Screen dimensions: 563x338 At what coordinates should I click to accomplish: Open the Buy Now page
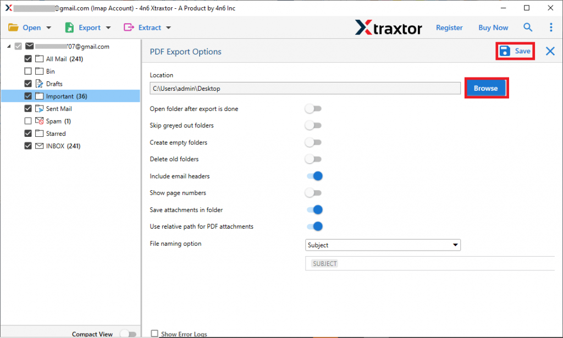(x=493, y=27)
